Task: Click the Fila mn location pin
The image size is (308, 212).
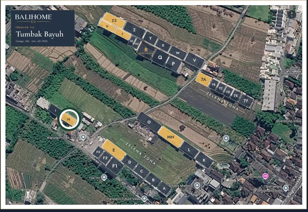Action: [104, 177]
